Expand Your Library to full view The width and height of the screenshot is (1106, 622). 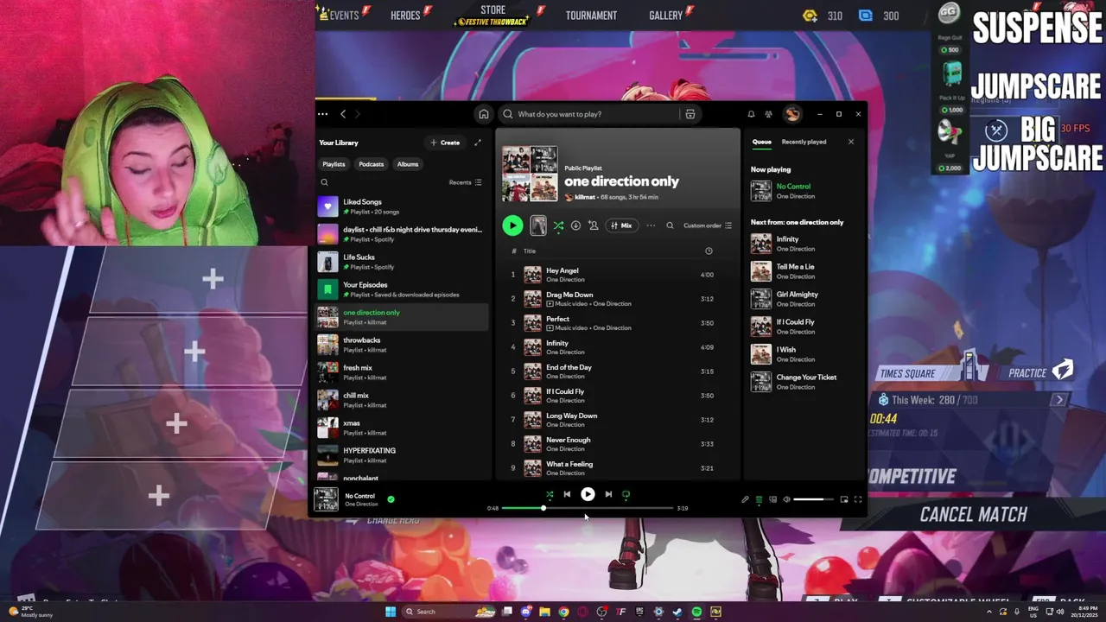pos(478,143)
